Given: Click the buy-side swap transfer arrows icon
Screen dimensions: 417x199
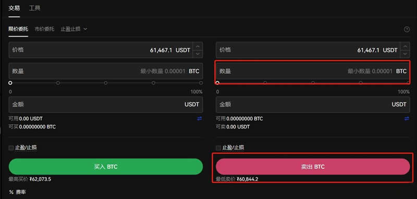Looking at the screenshot, I should pyautogui.click(x=200, y=118).
